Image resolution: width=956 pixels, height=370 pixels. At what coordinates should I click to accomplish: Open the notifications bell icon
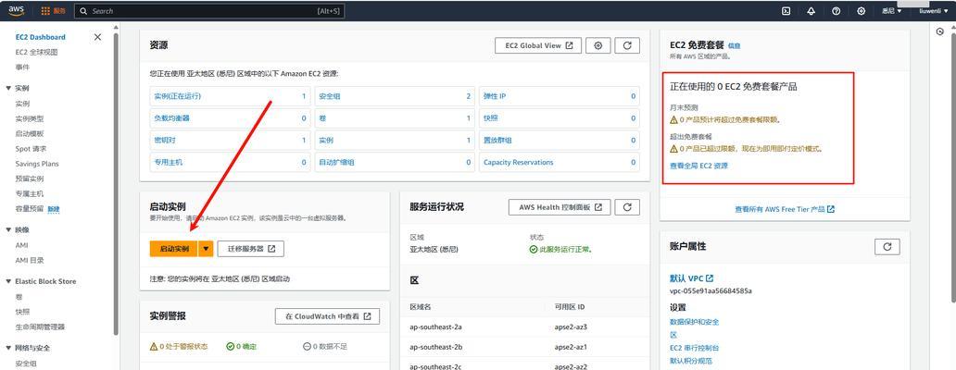(811, 11)
